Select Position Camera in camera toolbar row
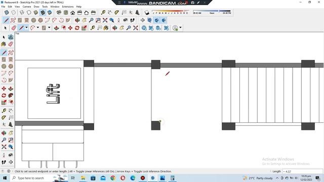This screenshot has height=182, width=324. pos(118,20)
